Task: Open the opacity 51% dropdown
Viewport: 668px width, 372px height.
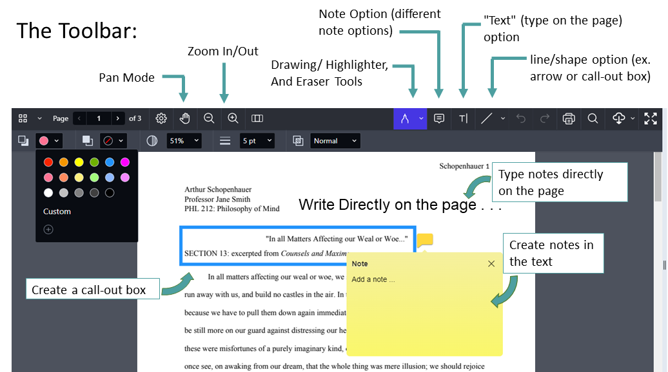Action: point(184,141)
